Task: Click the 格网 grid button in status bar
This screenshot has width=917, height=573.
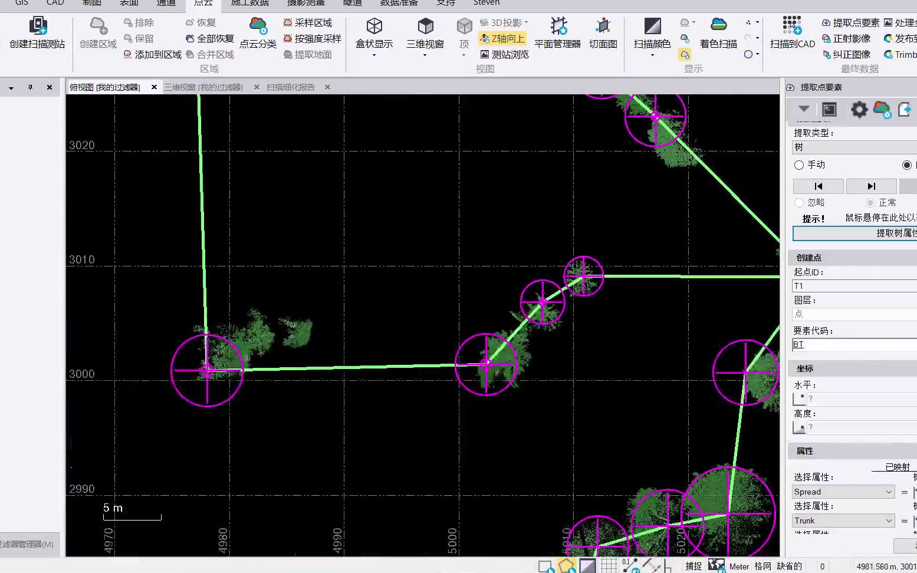Action: pyautogui.click(x=763, y=566)
